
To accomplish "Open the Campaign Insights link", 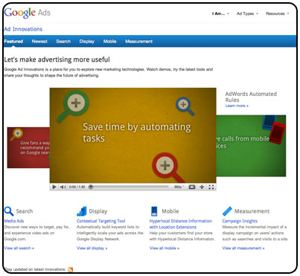I will point(240,221).
